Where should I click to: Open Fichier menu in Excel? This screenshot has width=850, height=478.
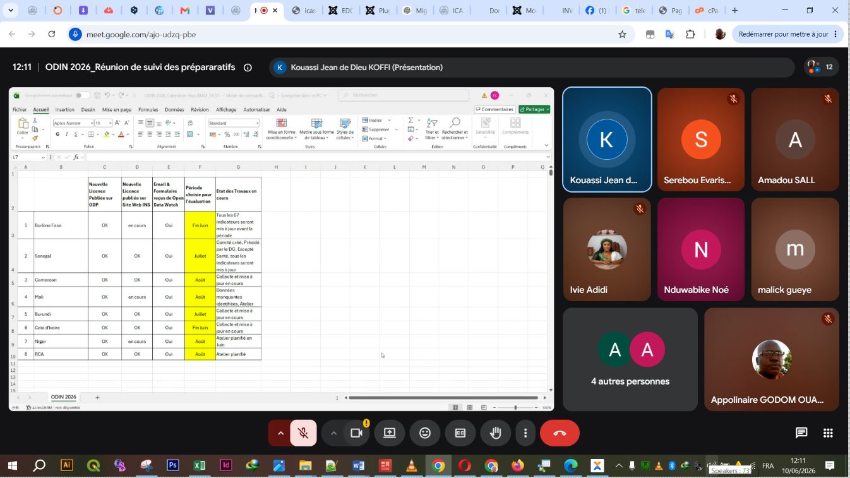[20, 110]
